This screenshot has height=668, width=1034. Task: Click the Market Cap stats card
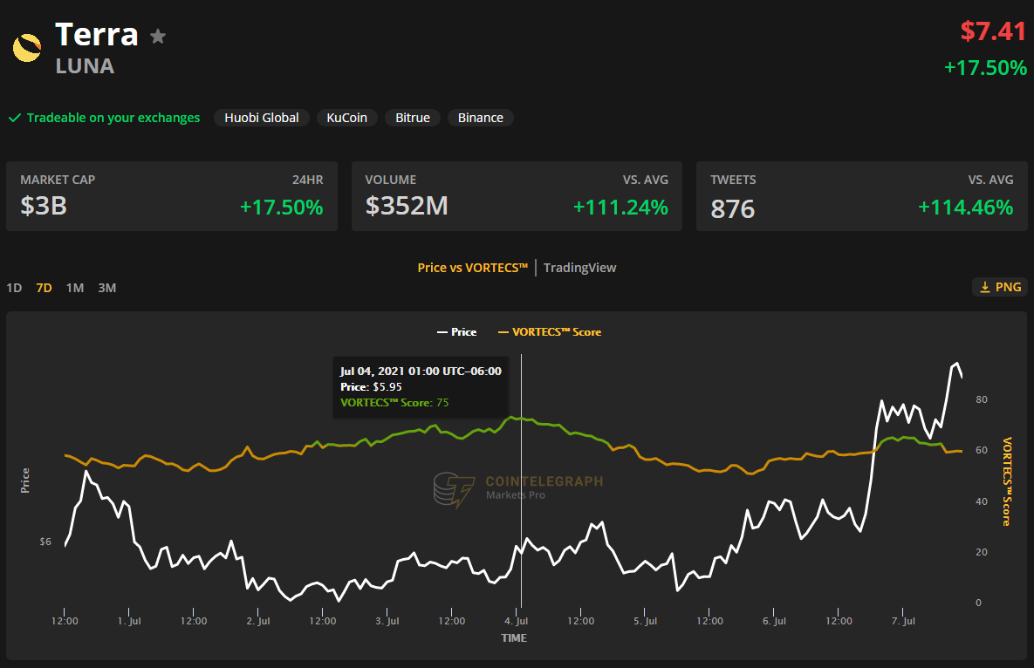tap(172, 196)
